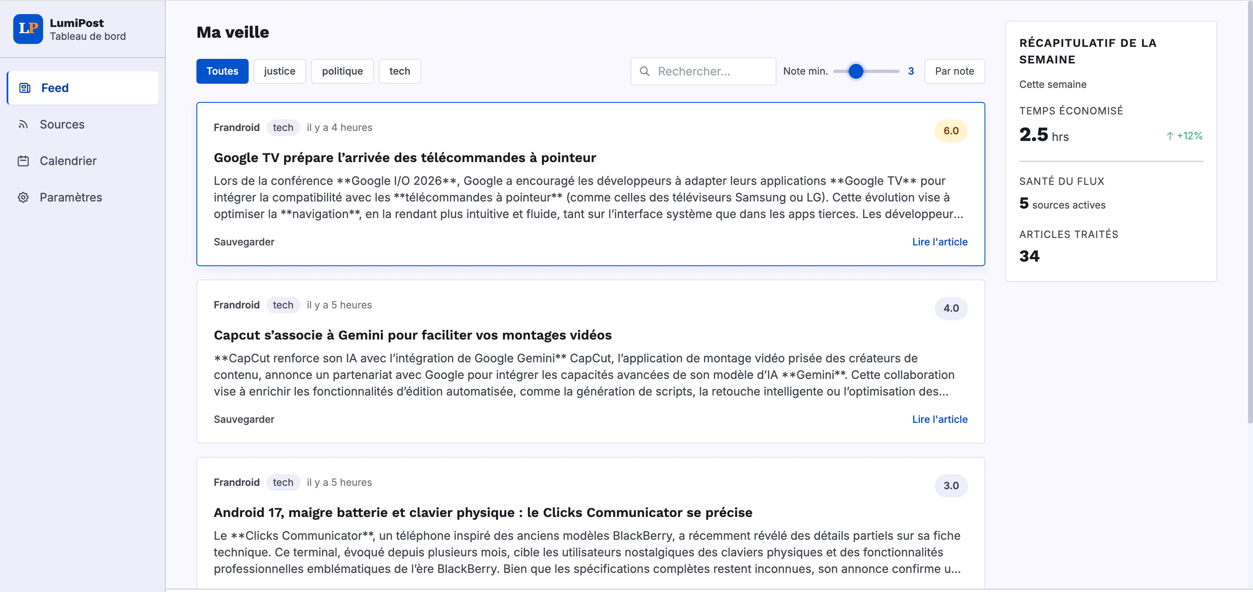Screen dimensions: 1253x592
Task: Click the Ma veille page heading
Action: 232,33
